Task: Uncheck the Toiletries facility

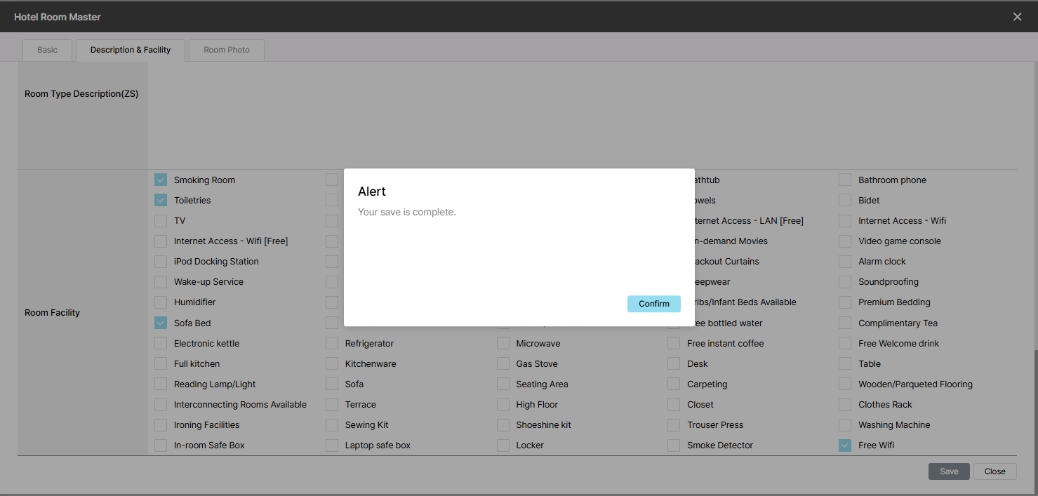Action: point(161,201)
